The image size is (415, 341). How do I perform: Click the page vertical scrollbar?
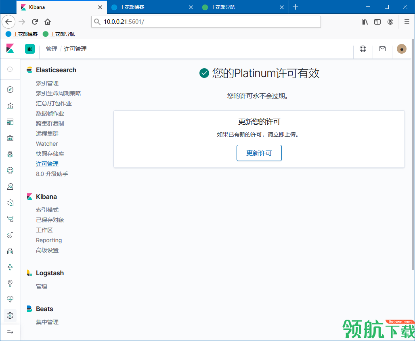point(413,155)
